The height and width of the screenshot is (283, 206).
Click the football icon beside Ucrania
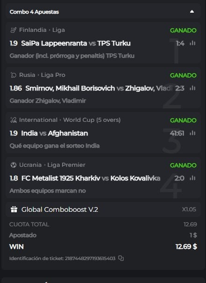[14, 165]
